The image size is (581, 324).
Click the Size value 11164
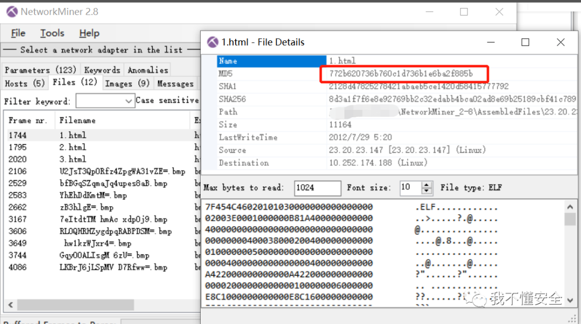pos(340,124)
